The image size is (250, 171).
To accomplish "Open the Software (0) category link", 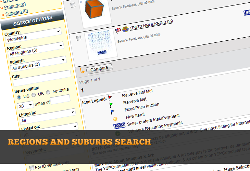I will [17, 13].
